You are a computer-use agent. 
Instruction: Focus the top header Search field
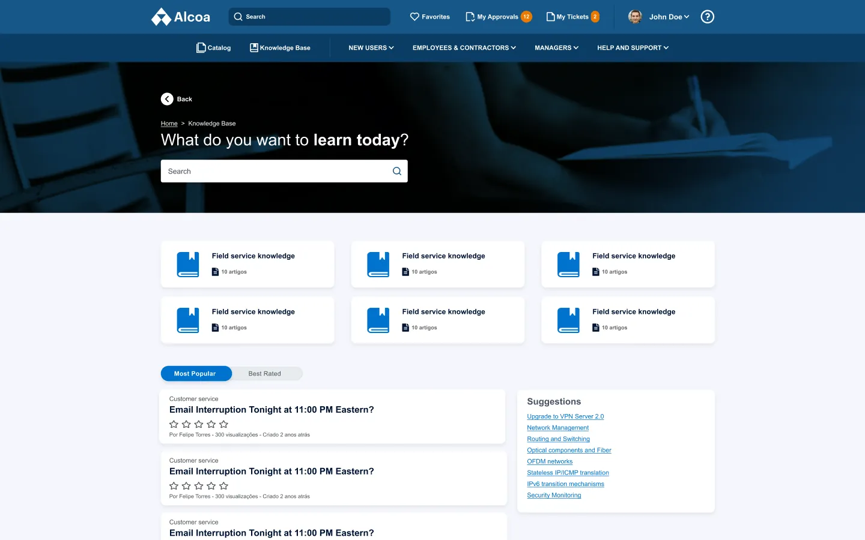pyautogui.click(x=309, y=17)
